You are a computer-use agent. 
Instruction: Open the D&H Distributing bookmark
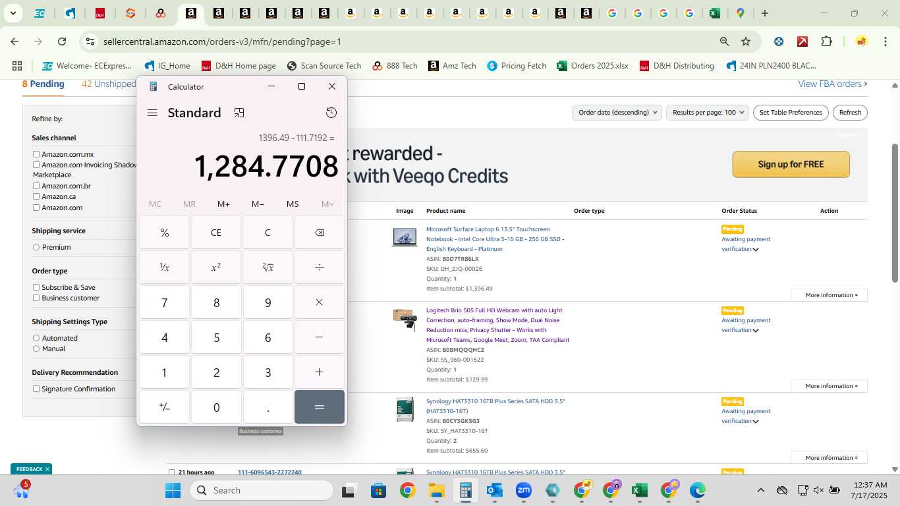(x=677, y=66)
